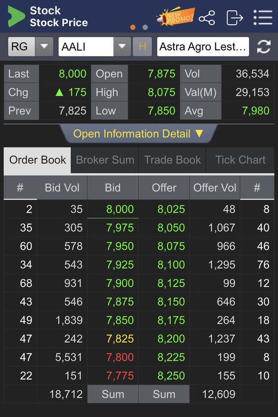Switch to Trade Book tab

click(x=172, y=160)
